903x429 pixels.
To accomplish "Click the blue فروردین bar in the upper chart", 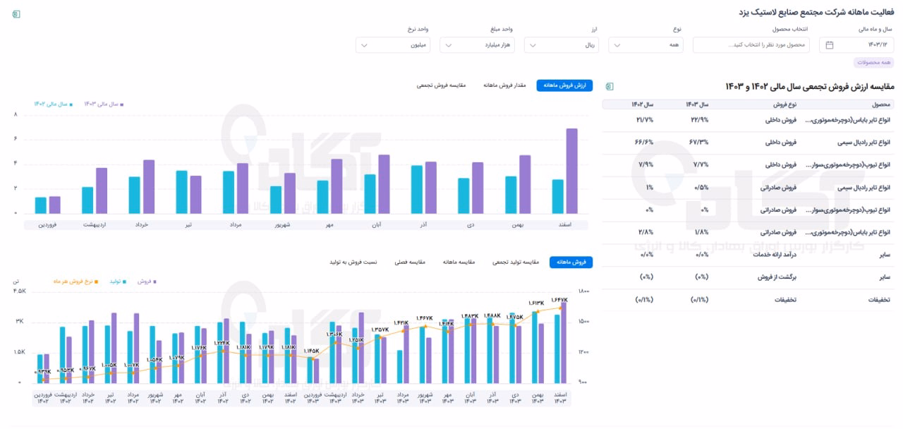I will 41,206.
